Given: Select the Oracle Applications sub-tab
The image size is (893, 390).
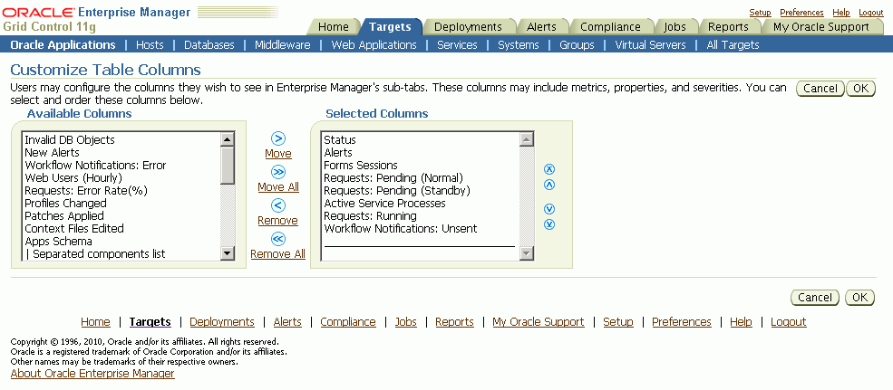Looking at the screenshot, I should coord(63,45).
